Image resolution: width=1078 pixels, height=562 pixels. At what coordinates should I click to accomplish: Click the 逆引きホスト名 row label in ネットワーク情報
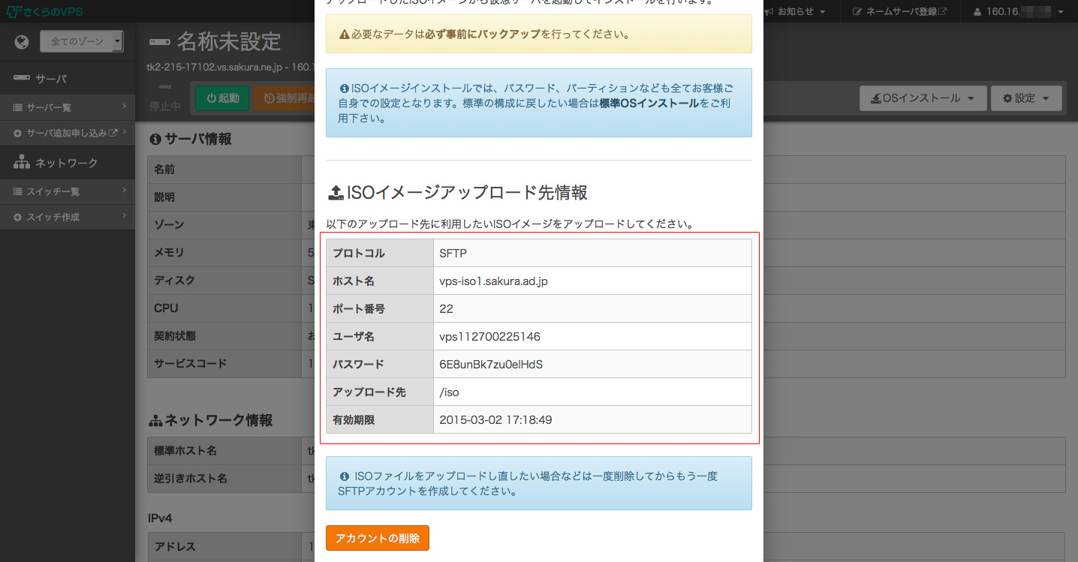click(x=191, y=479)
